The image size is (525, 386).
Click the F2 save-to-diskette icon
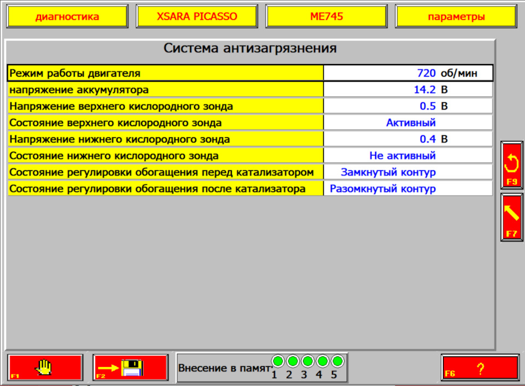[131, 367]
